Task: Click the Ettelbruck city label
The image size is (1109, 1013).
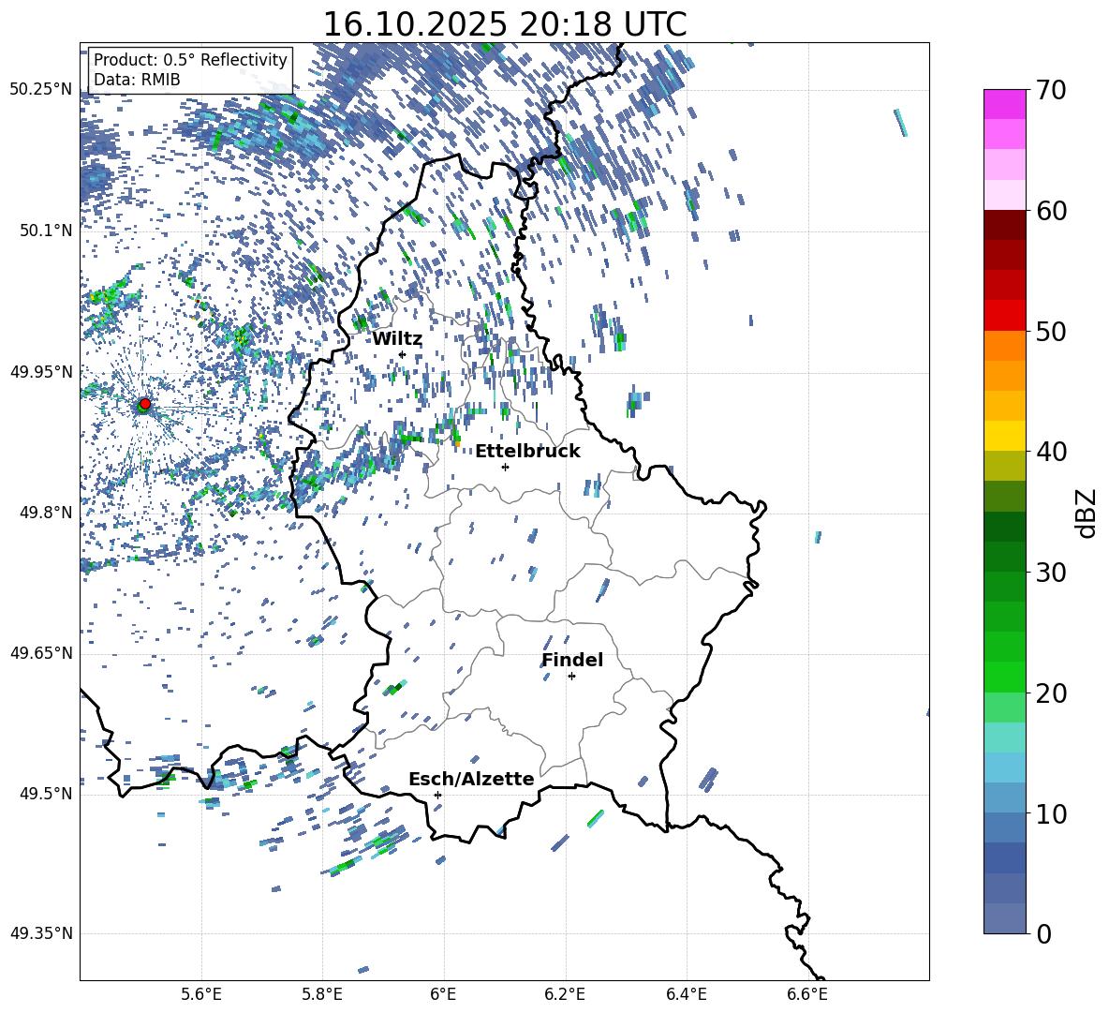Action: click(x=527, y=452)
